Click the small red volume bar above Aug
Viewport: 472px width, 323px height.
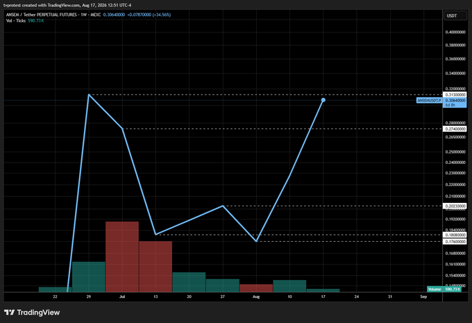[256, 288]
